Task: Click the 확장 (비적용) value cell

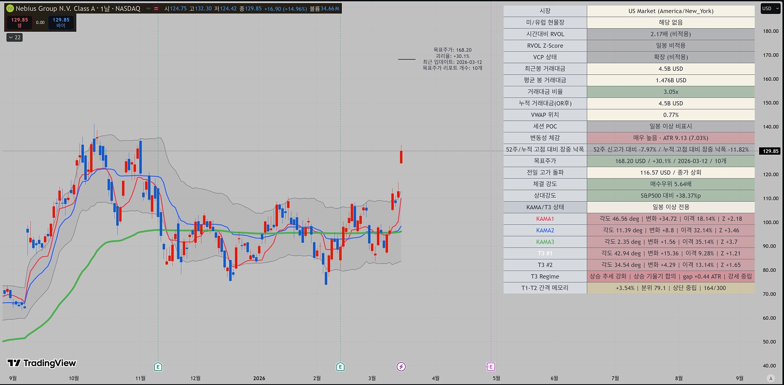Action: coord(670,57)
